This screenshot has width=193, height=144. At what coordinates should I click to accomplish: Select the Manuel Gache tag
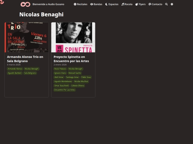tap(75, 73)
